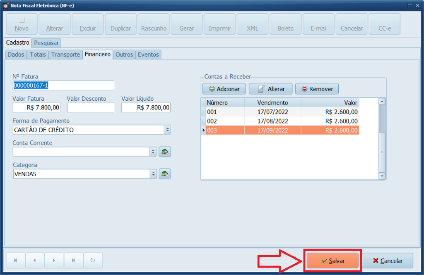Screen dimensions: 424x275
Task: Open the Transporte tab
Action: pyautogui.click(x=66, y=55)
